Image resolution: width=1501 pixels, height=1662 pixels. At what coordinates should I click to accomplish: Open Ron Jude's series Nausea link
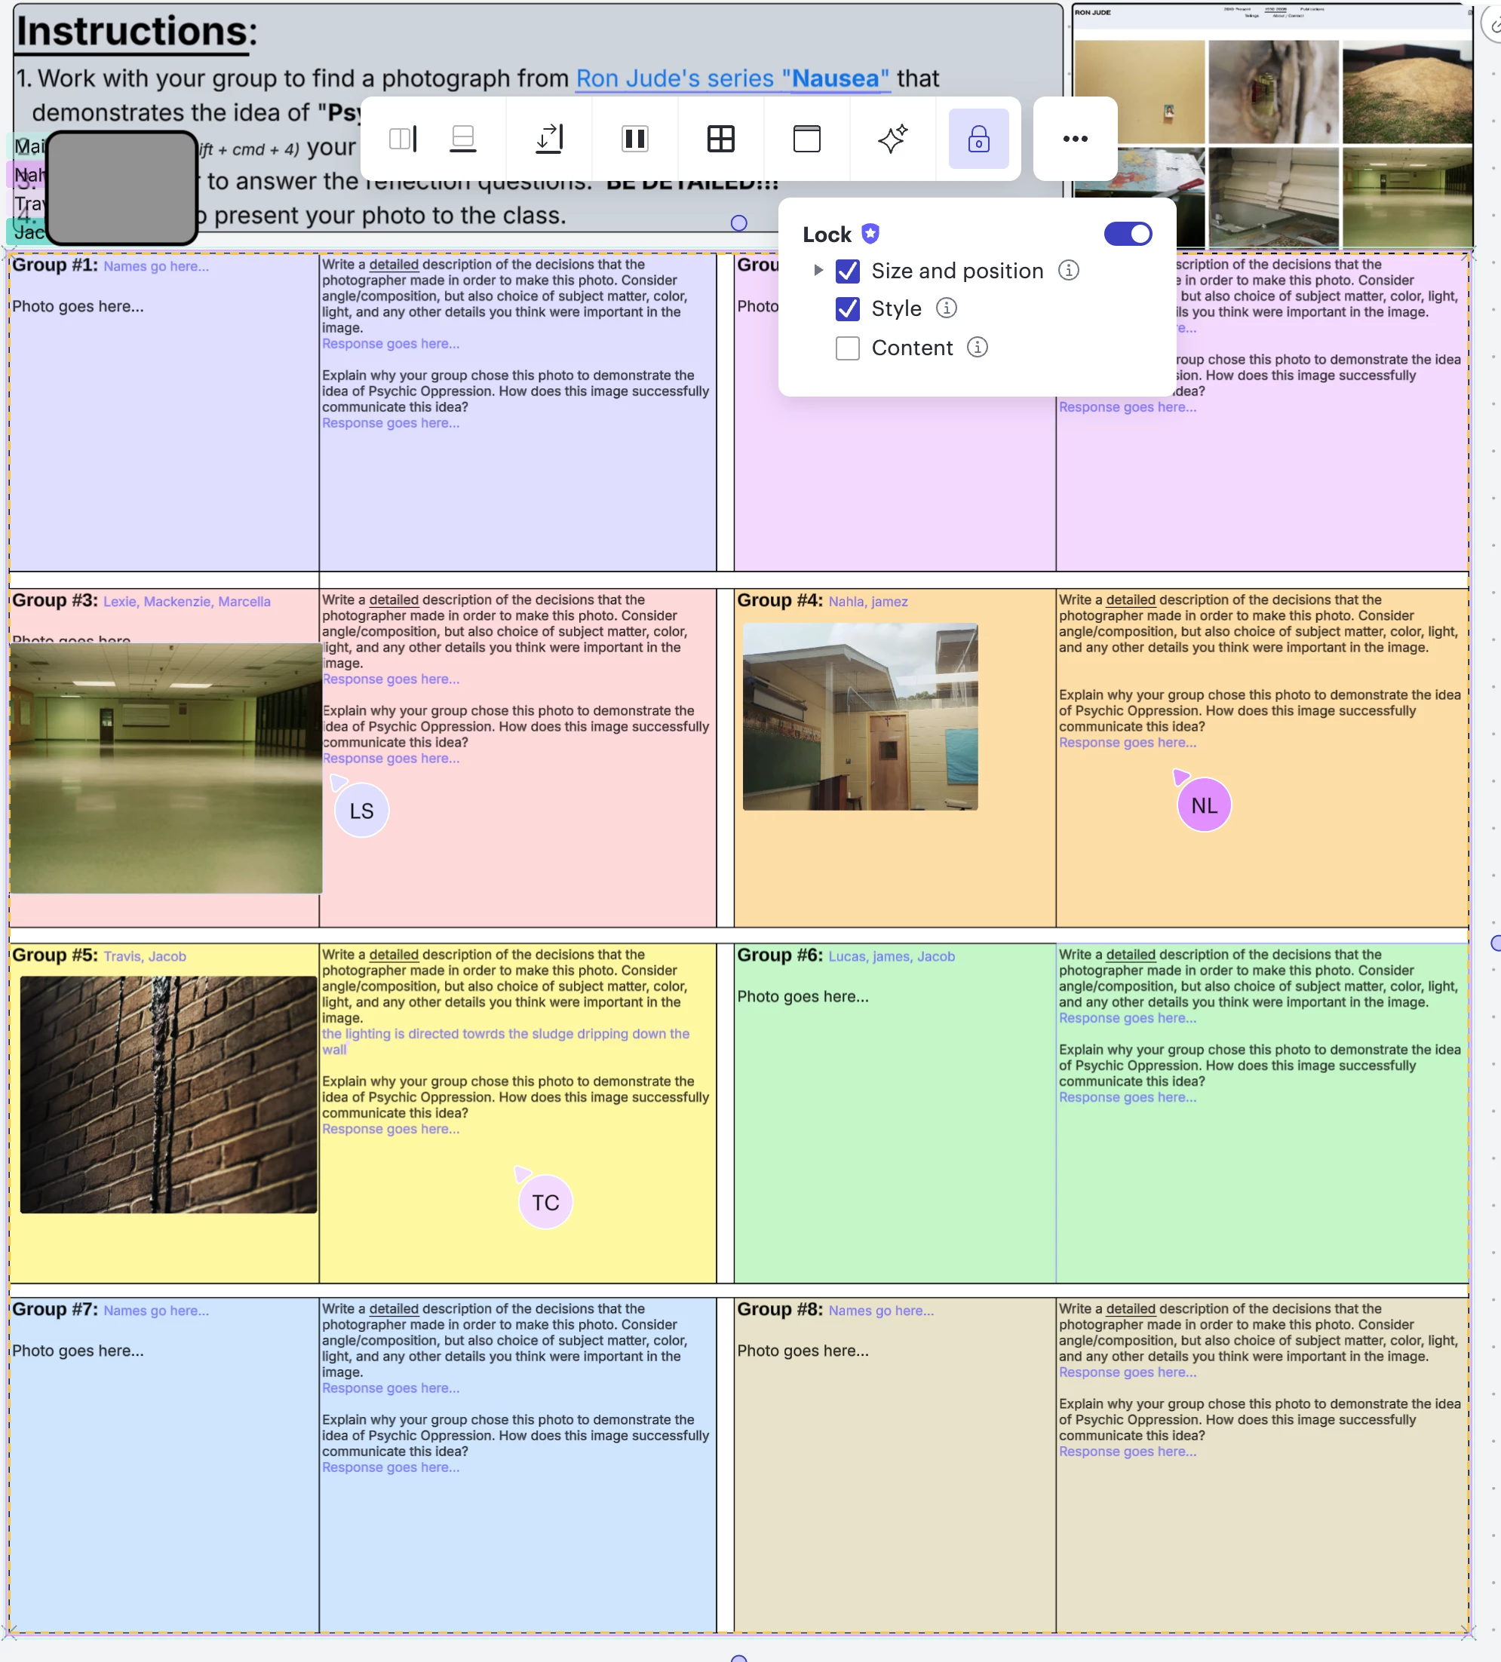[x=732, y=78]
